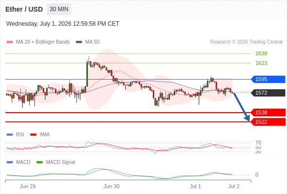Image resolution: width=287 pixels, height=194 pixels.
Task: Click the 1639 resistance level label
Action: pyautogui.click(x=261, y=53)
